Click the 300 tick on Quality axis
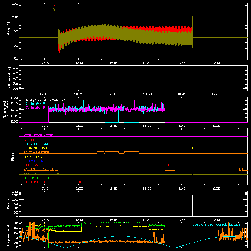 coord(15,192)
